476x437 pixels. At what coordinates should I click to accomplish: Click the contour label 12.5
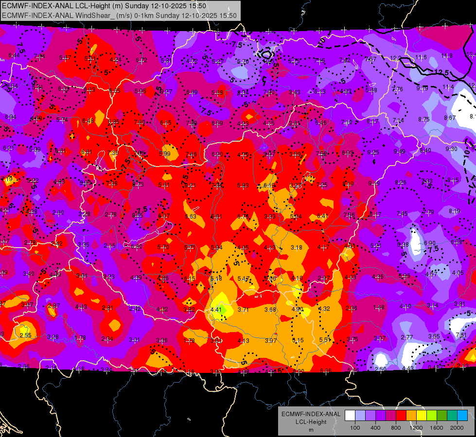click(x=441, y=72)
